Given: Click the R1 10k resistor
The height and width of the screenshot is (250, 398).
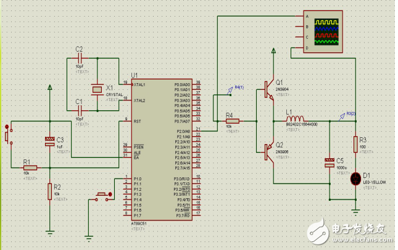Looking at the screenshot, I should [x=29, y=167].
